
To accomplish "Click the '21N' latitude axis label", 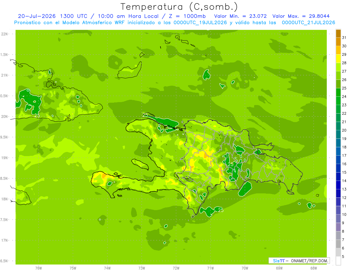I will point(4,75).
